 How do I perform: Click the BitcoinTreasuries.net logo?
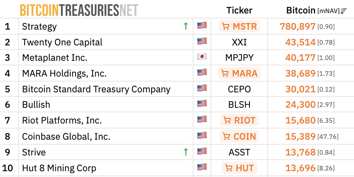point(79,10)
